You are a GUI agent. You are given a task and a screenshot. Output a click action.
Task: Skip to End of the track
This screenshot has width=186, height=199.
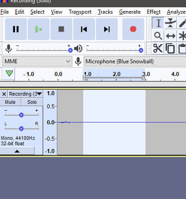point(107,29)
